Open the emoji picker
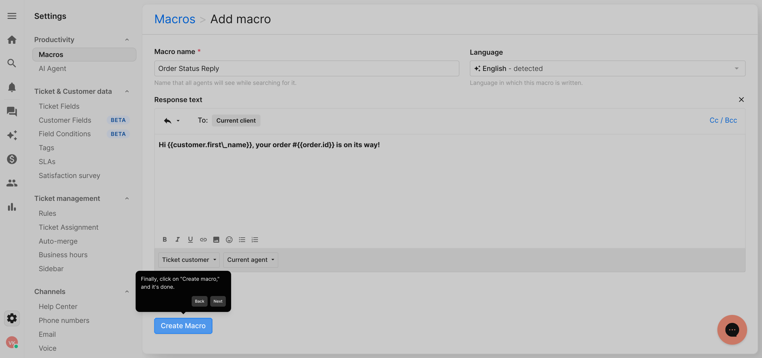 point(229,240)
